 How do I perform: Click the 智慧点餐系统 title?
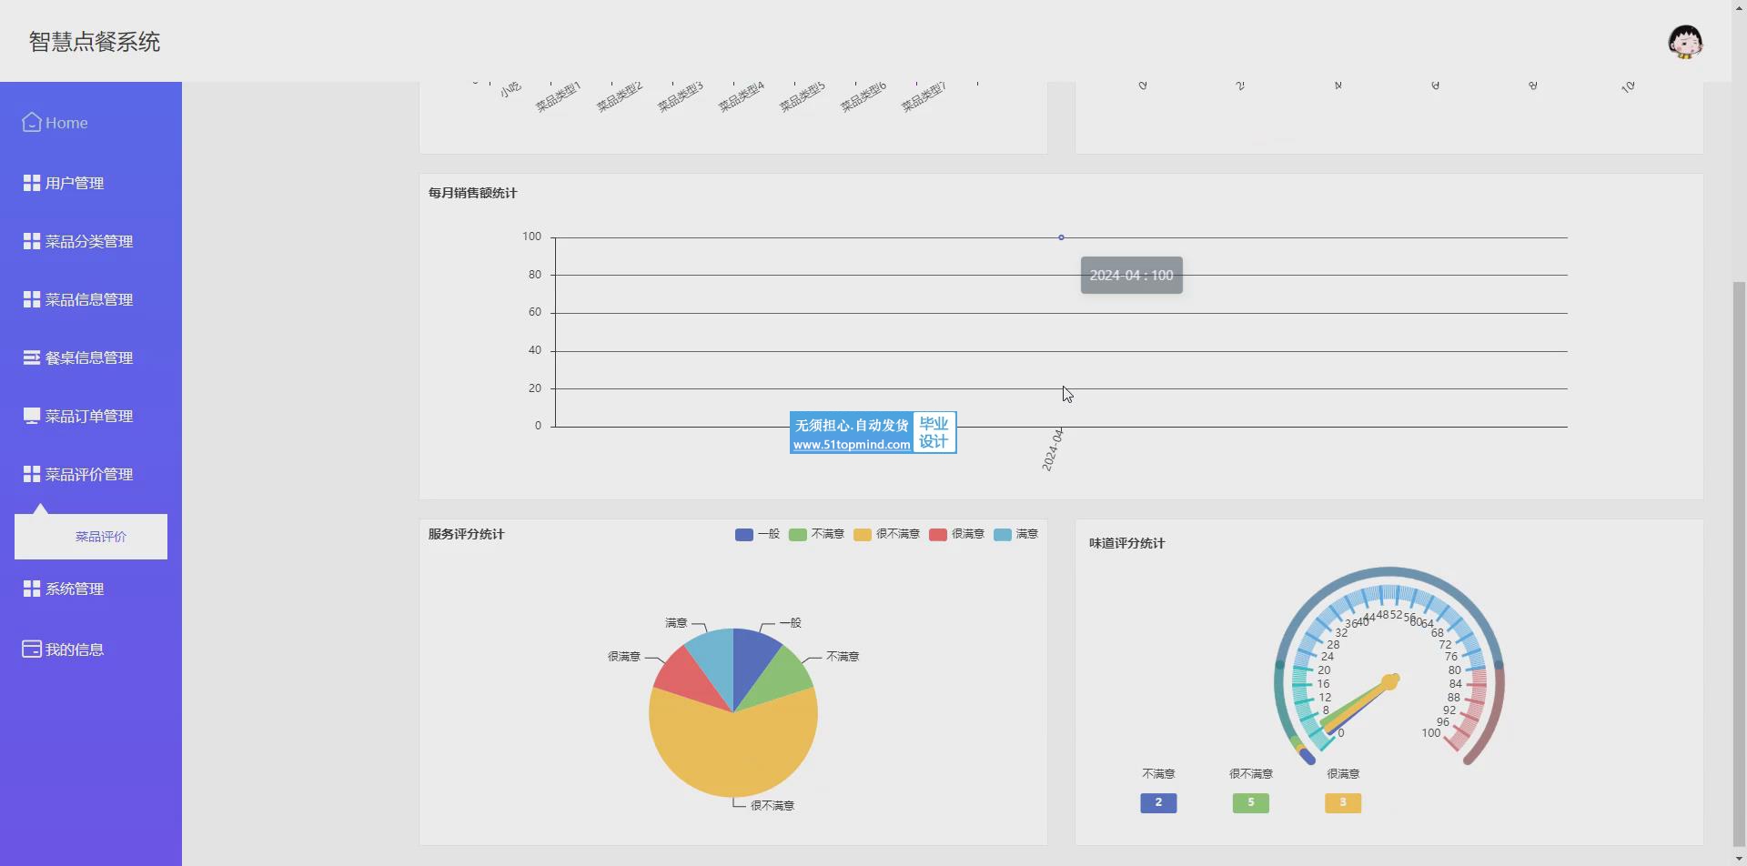click(x=95, y=42)
